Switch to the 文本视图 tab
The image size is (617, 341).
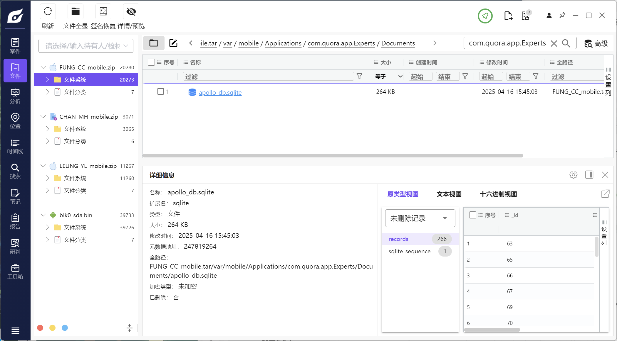click(449, 194)
